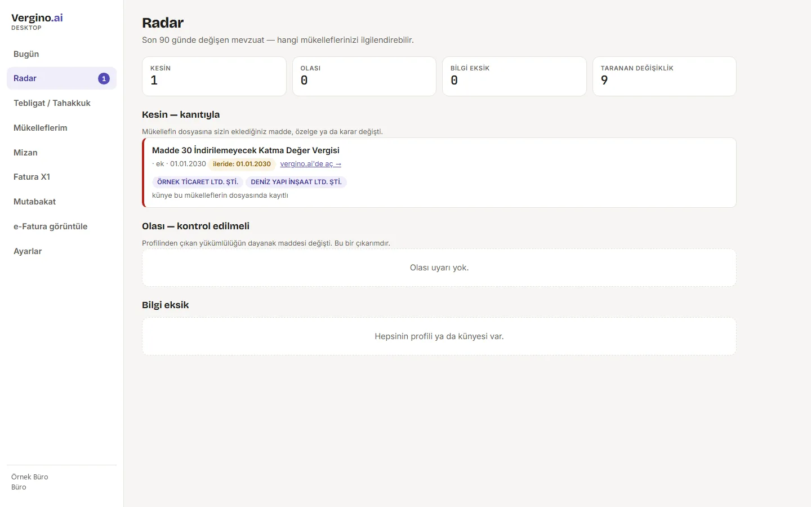Click 'Hepsinin profili ya da künyesi var.' text

439,336
